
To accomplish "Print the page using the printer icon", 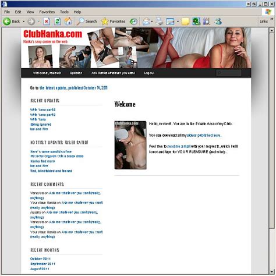I will [160, 22].
